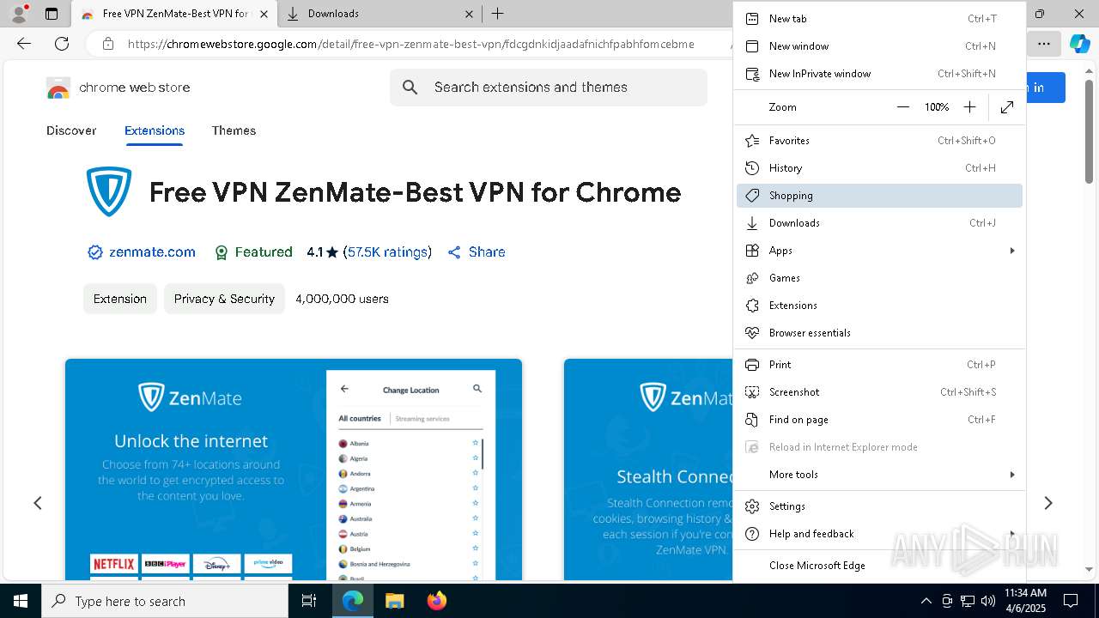Open the 57.5K ratings link
The width and height of the screenshot is (1099, 618).
pos(387,252)
